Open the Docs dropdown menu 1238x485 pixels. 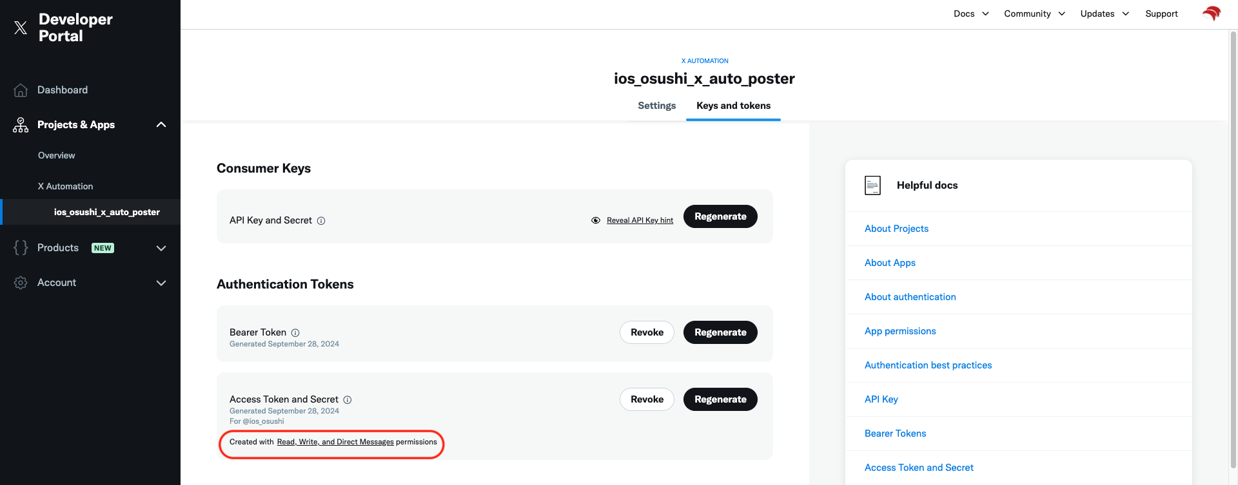pos(971,14)
